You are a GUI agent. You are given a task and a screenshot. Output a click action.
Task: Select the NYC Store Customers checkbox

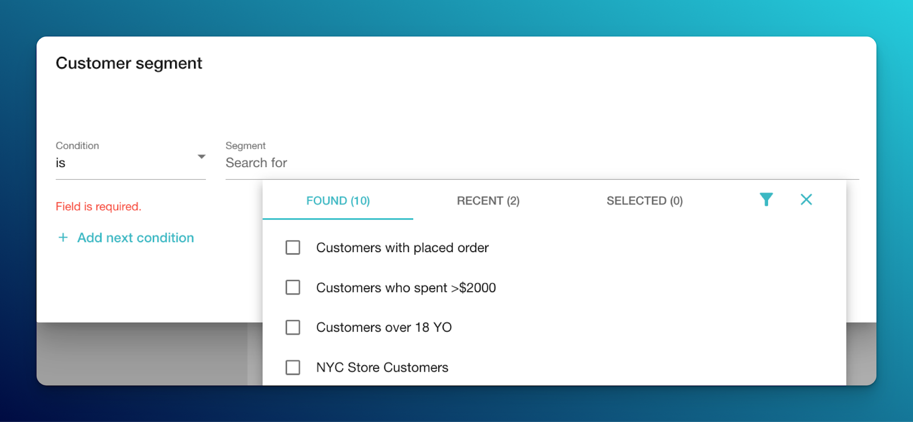293,367
